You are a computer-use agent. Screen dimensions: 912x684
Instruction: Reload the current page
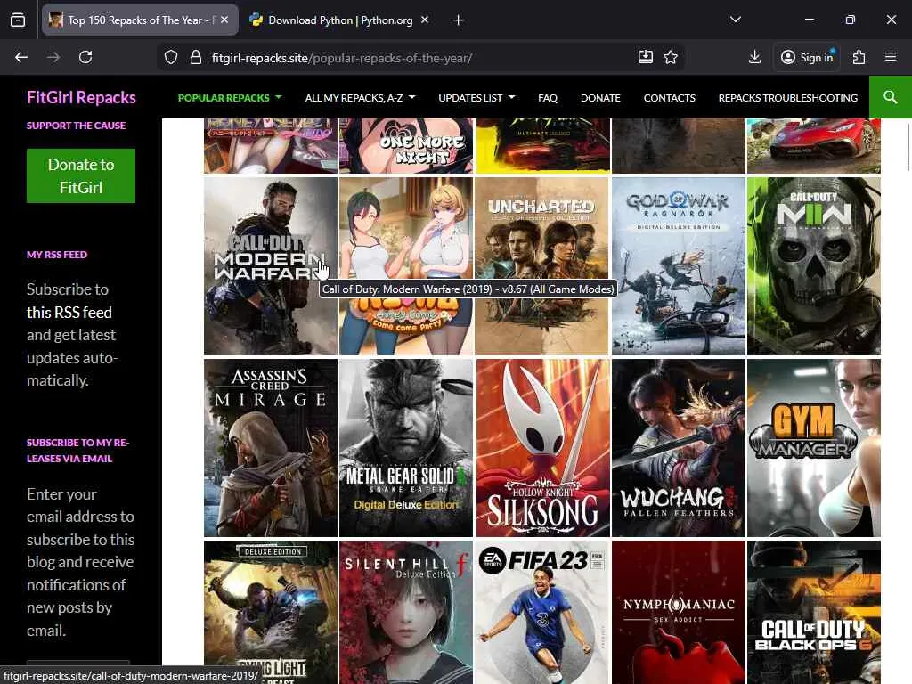coord(85,57)
